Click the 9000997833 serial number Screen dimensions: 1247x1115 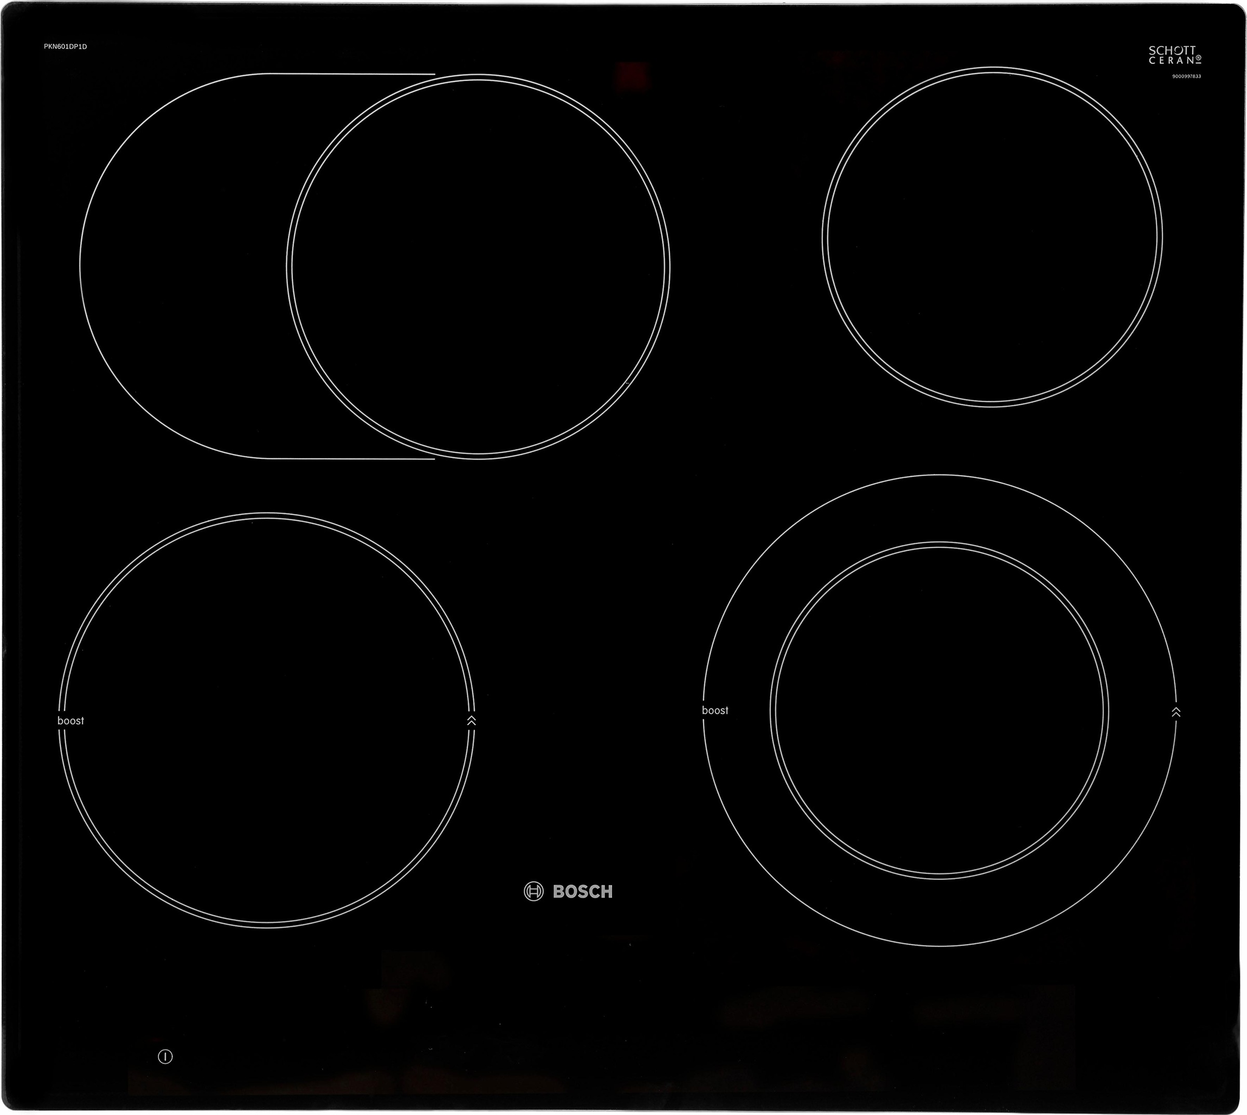coord(1186,76)
